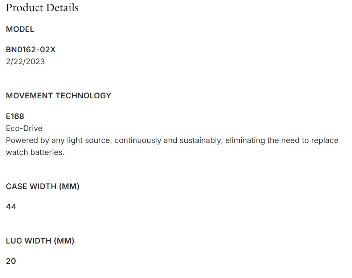Click the word "TECHNOLOGY" in the movement label
352x278 pixels.
(83, 95)
